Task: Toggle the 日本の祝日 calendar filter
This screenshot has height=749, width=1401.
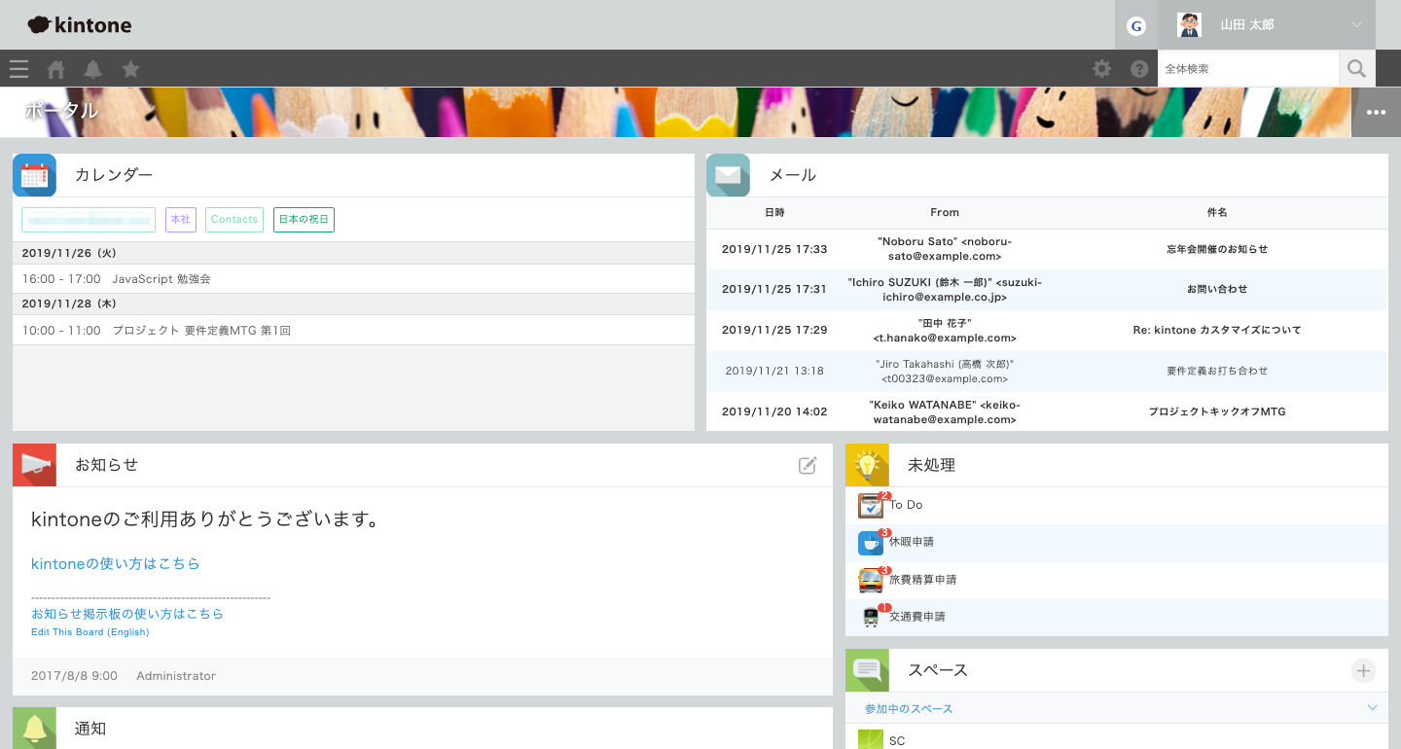Action: [x=304, y=220]
